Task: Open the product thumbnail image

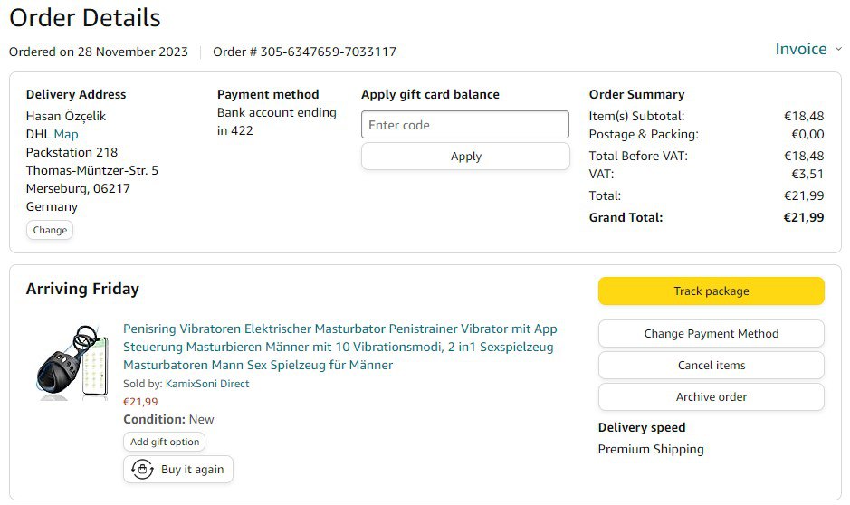Action: pyautogui.click(x=72, y=360)
